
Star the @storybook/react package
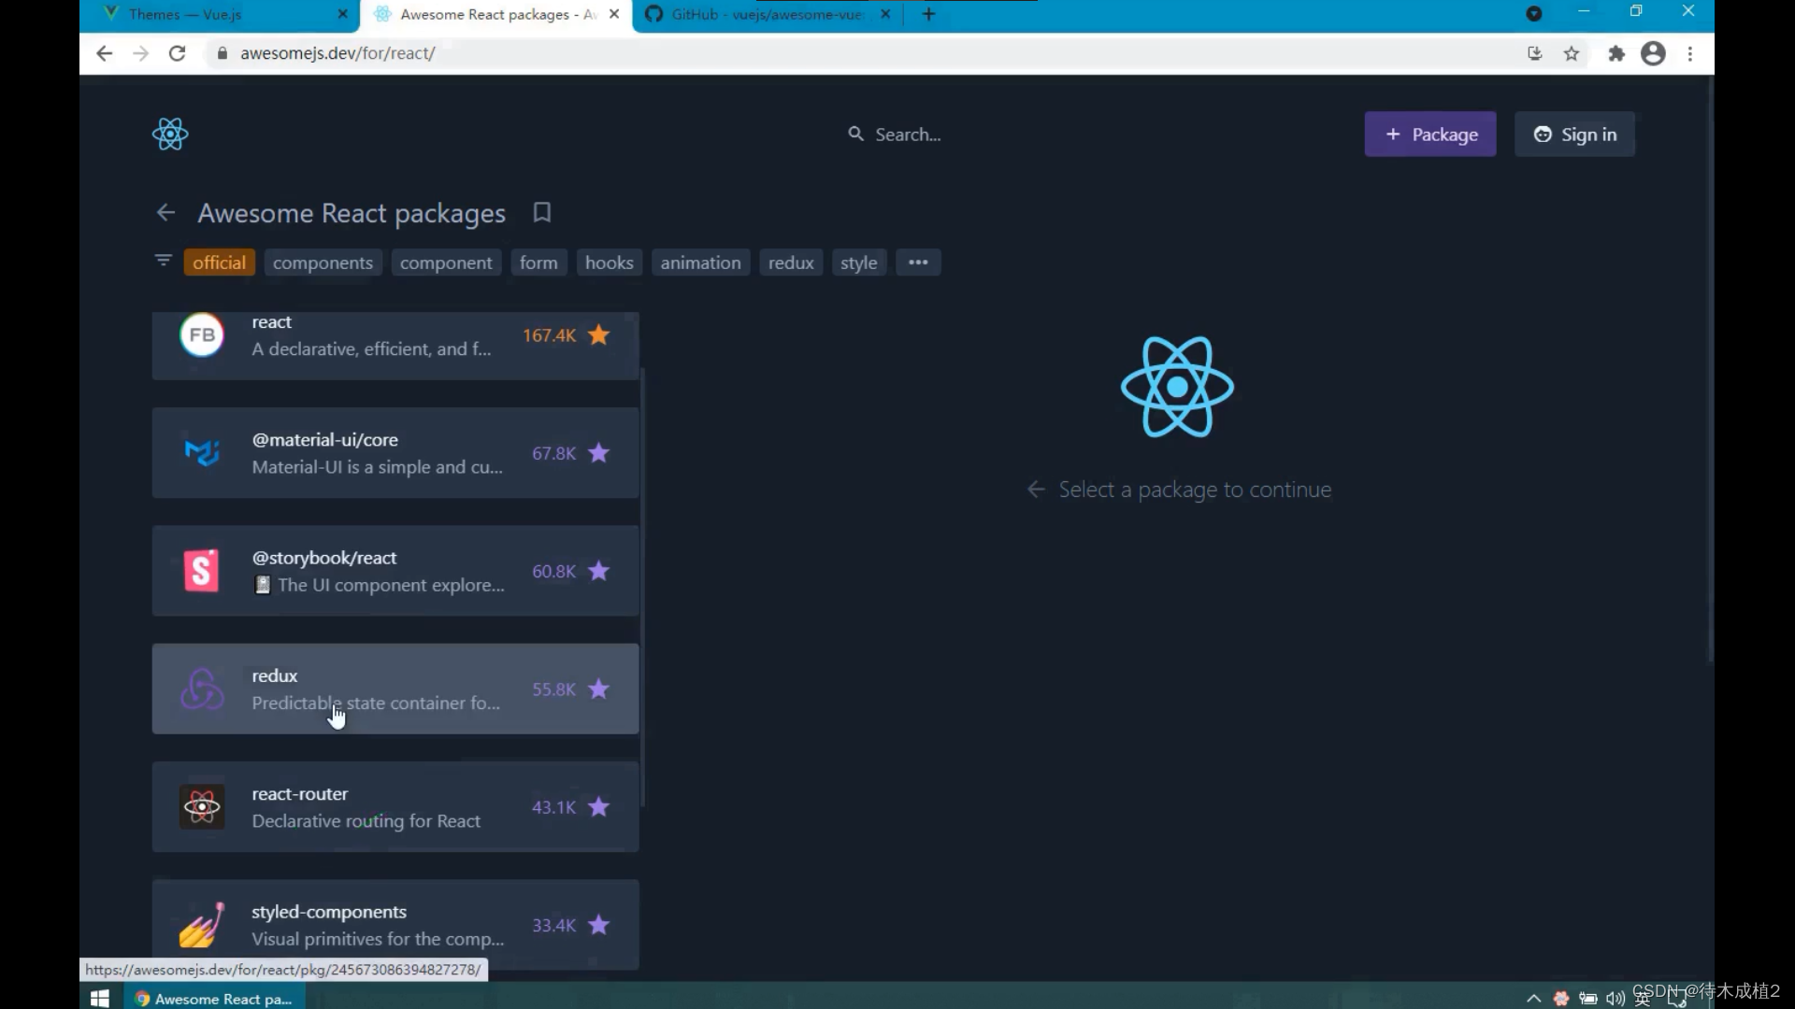(599, 571)
